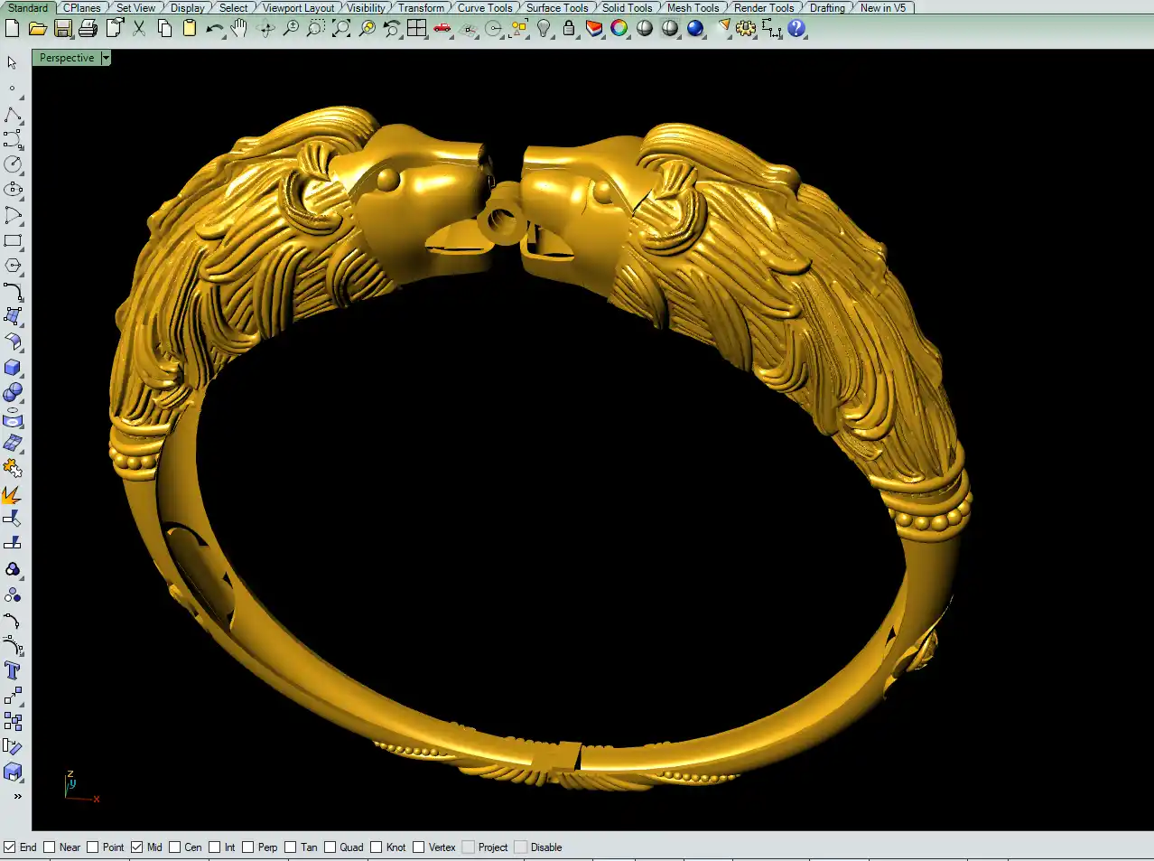The height and width of the screenshot is (861, 1154).
Task: Click the Zoom Extents icon
Action: click(x=341, y=28)
